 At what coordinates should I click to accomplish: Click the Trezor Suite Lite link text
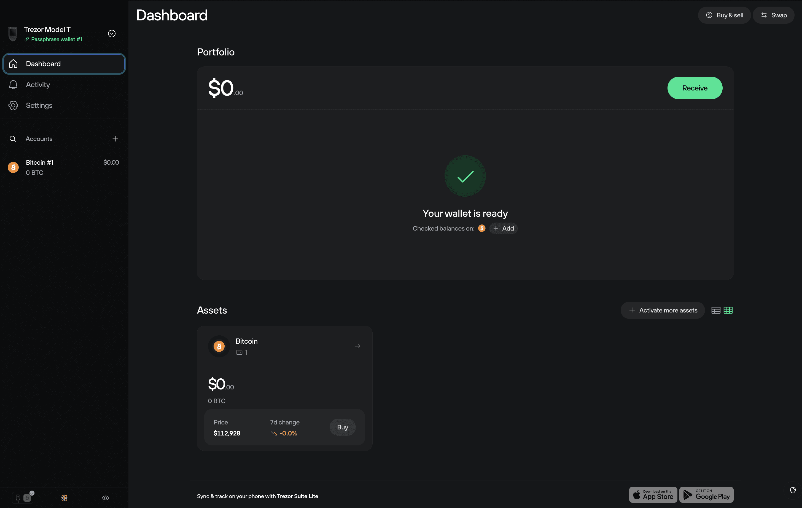click(x=297, y=496)
